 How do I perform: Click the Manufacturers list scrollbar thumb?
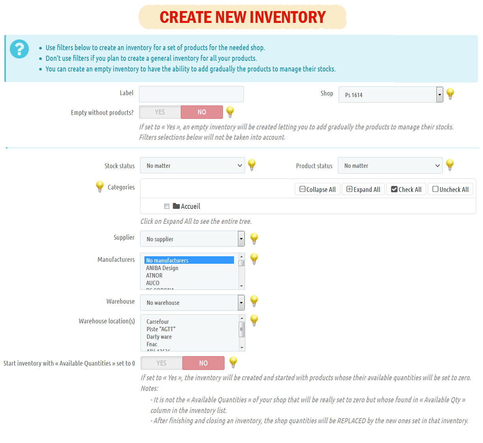pyautogui.click(x=241, y=263)
